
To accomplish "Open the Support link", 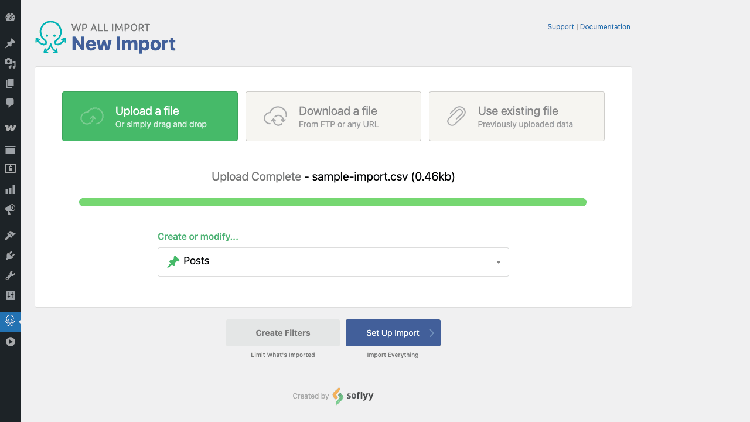I will [x=561, y=27].
